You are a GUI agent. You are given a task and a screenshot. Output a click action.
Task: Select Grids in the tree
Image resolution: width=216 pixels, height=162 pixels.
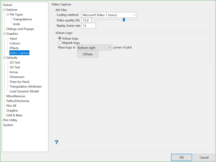(16, 24)
